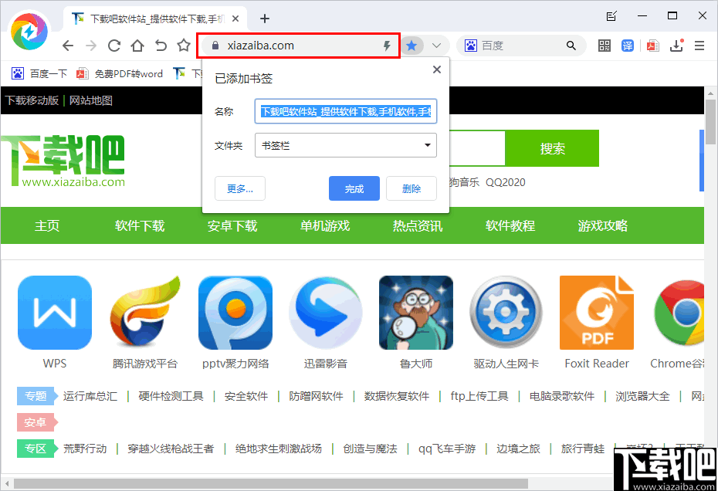Open 网站地图 link

click(90, 100)
